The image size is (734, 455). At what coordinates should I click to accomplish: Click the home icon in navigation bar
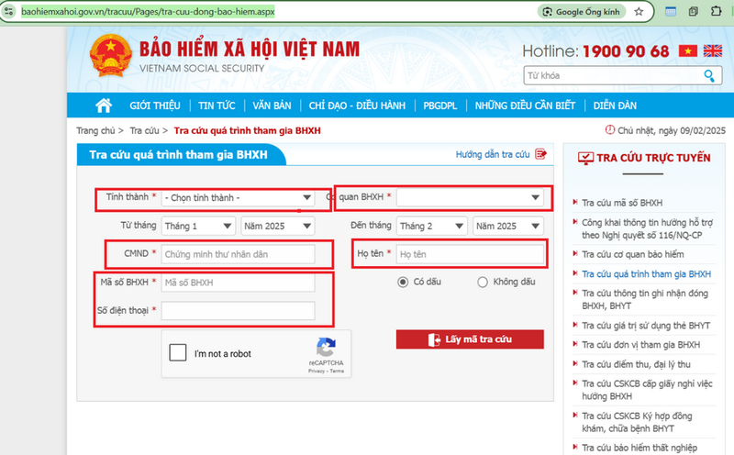[x=104, y=105]
